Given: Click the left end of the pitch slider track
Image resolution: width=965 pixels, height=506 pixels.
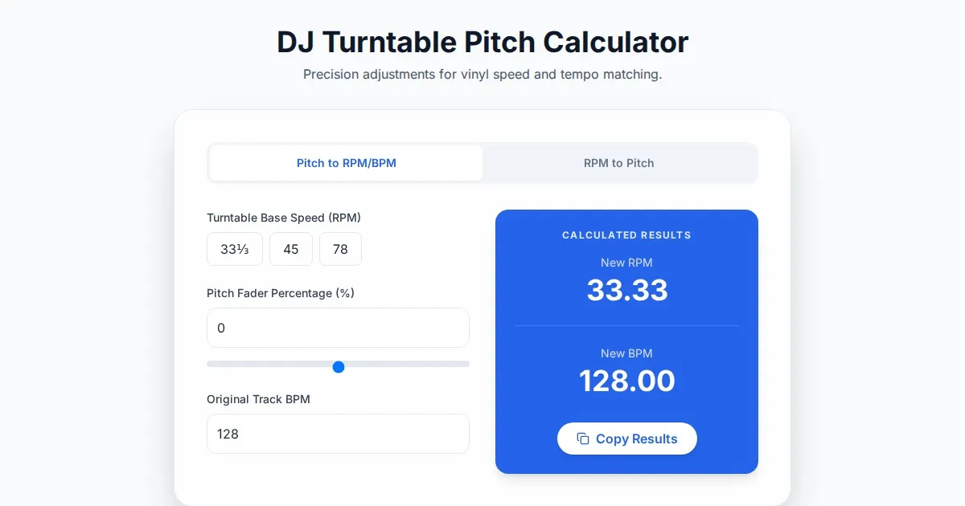Looking at the screenshot, I should 211,364.
